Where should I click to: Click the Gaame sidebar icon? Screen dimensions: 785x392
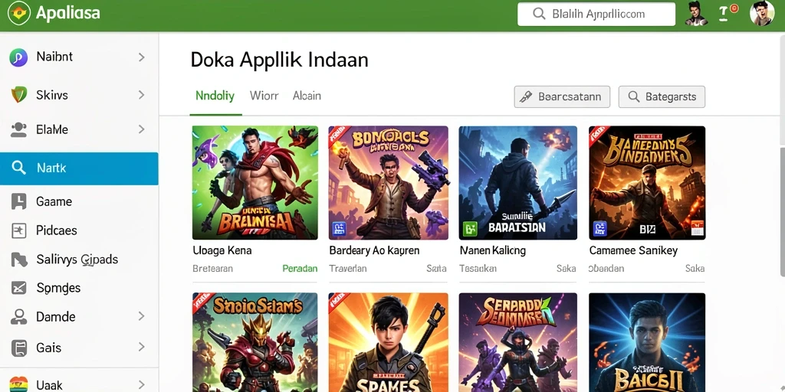(x=18, y=201)
